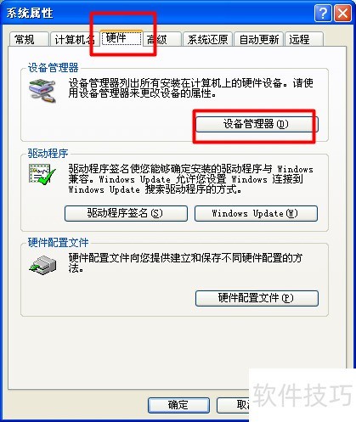Viewport: 356px width, 422px height.
Task: Confirm with the 确定 button
Action: [178, 405]
